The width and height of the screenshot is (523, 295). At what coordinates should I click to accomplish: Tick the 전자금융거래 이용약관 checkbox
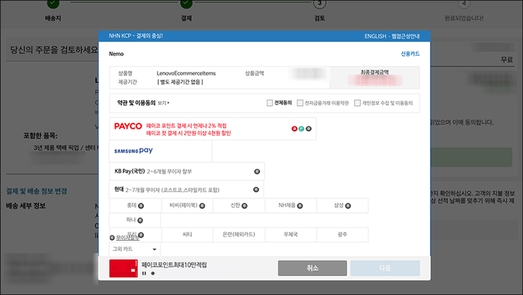(x=300, y=103)
